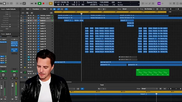Show the Toolbar using control bar icon
The image size is (182, 102).
pyautogui.click(x=11, y=4)
